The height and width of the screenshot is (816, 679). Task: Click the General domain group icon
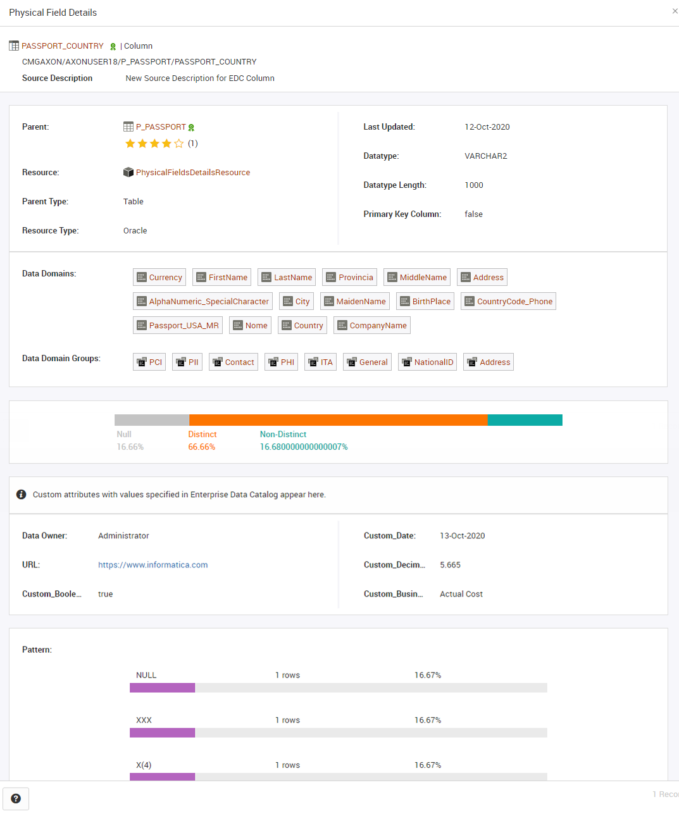tap(352, 362)
